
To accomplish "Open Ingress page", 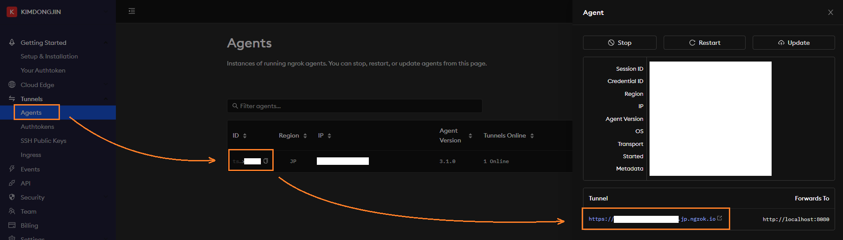I will (x=31, y=155).
